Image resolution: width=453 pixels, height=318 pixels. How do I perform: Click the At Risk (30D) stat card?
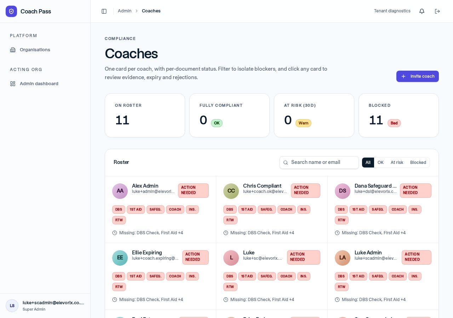314,115
